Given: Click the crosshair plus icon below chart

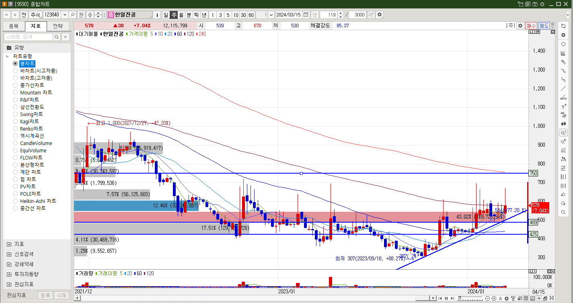Looking at the screenshot, I should tap(539, 298).
